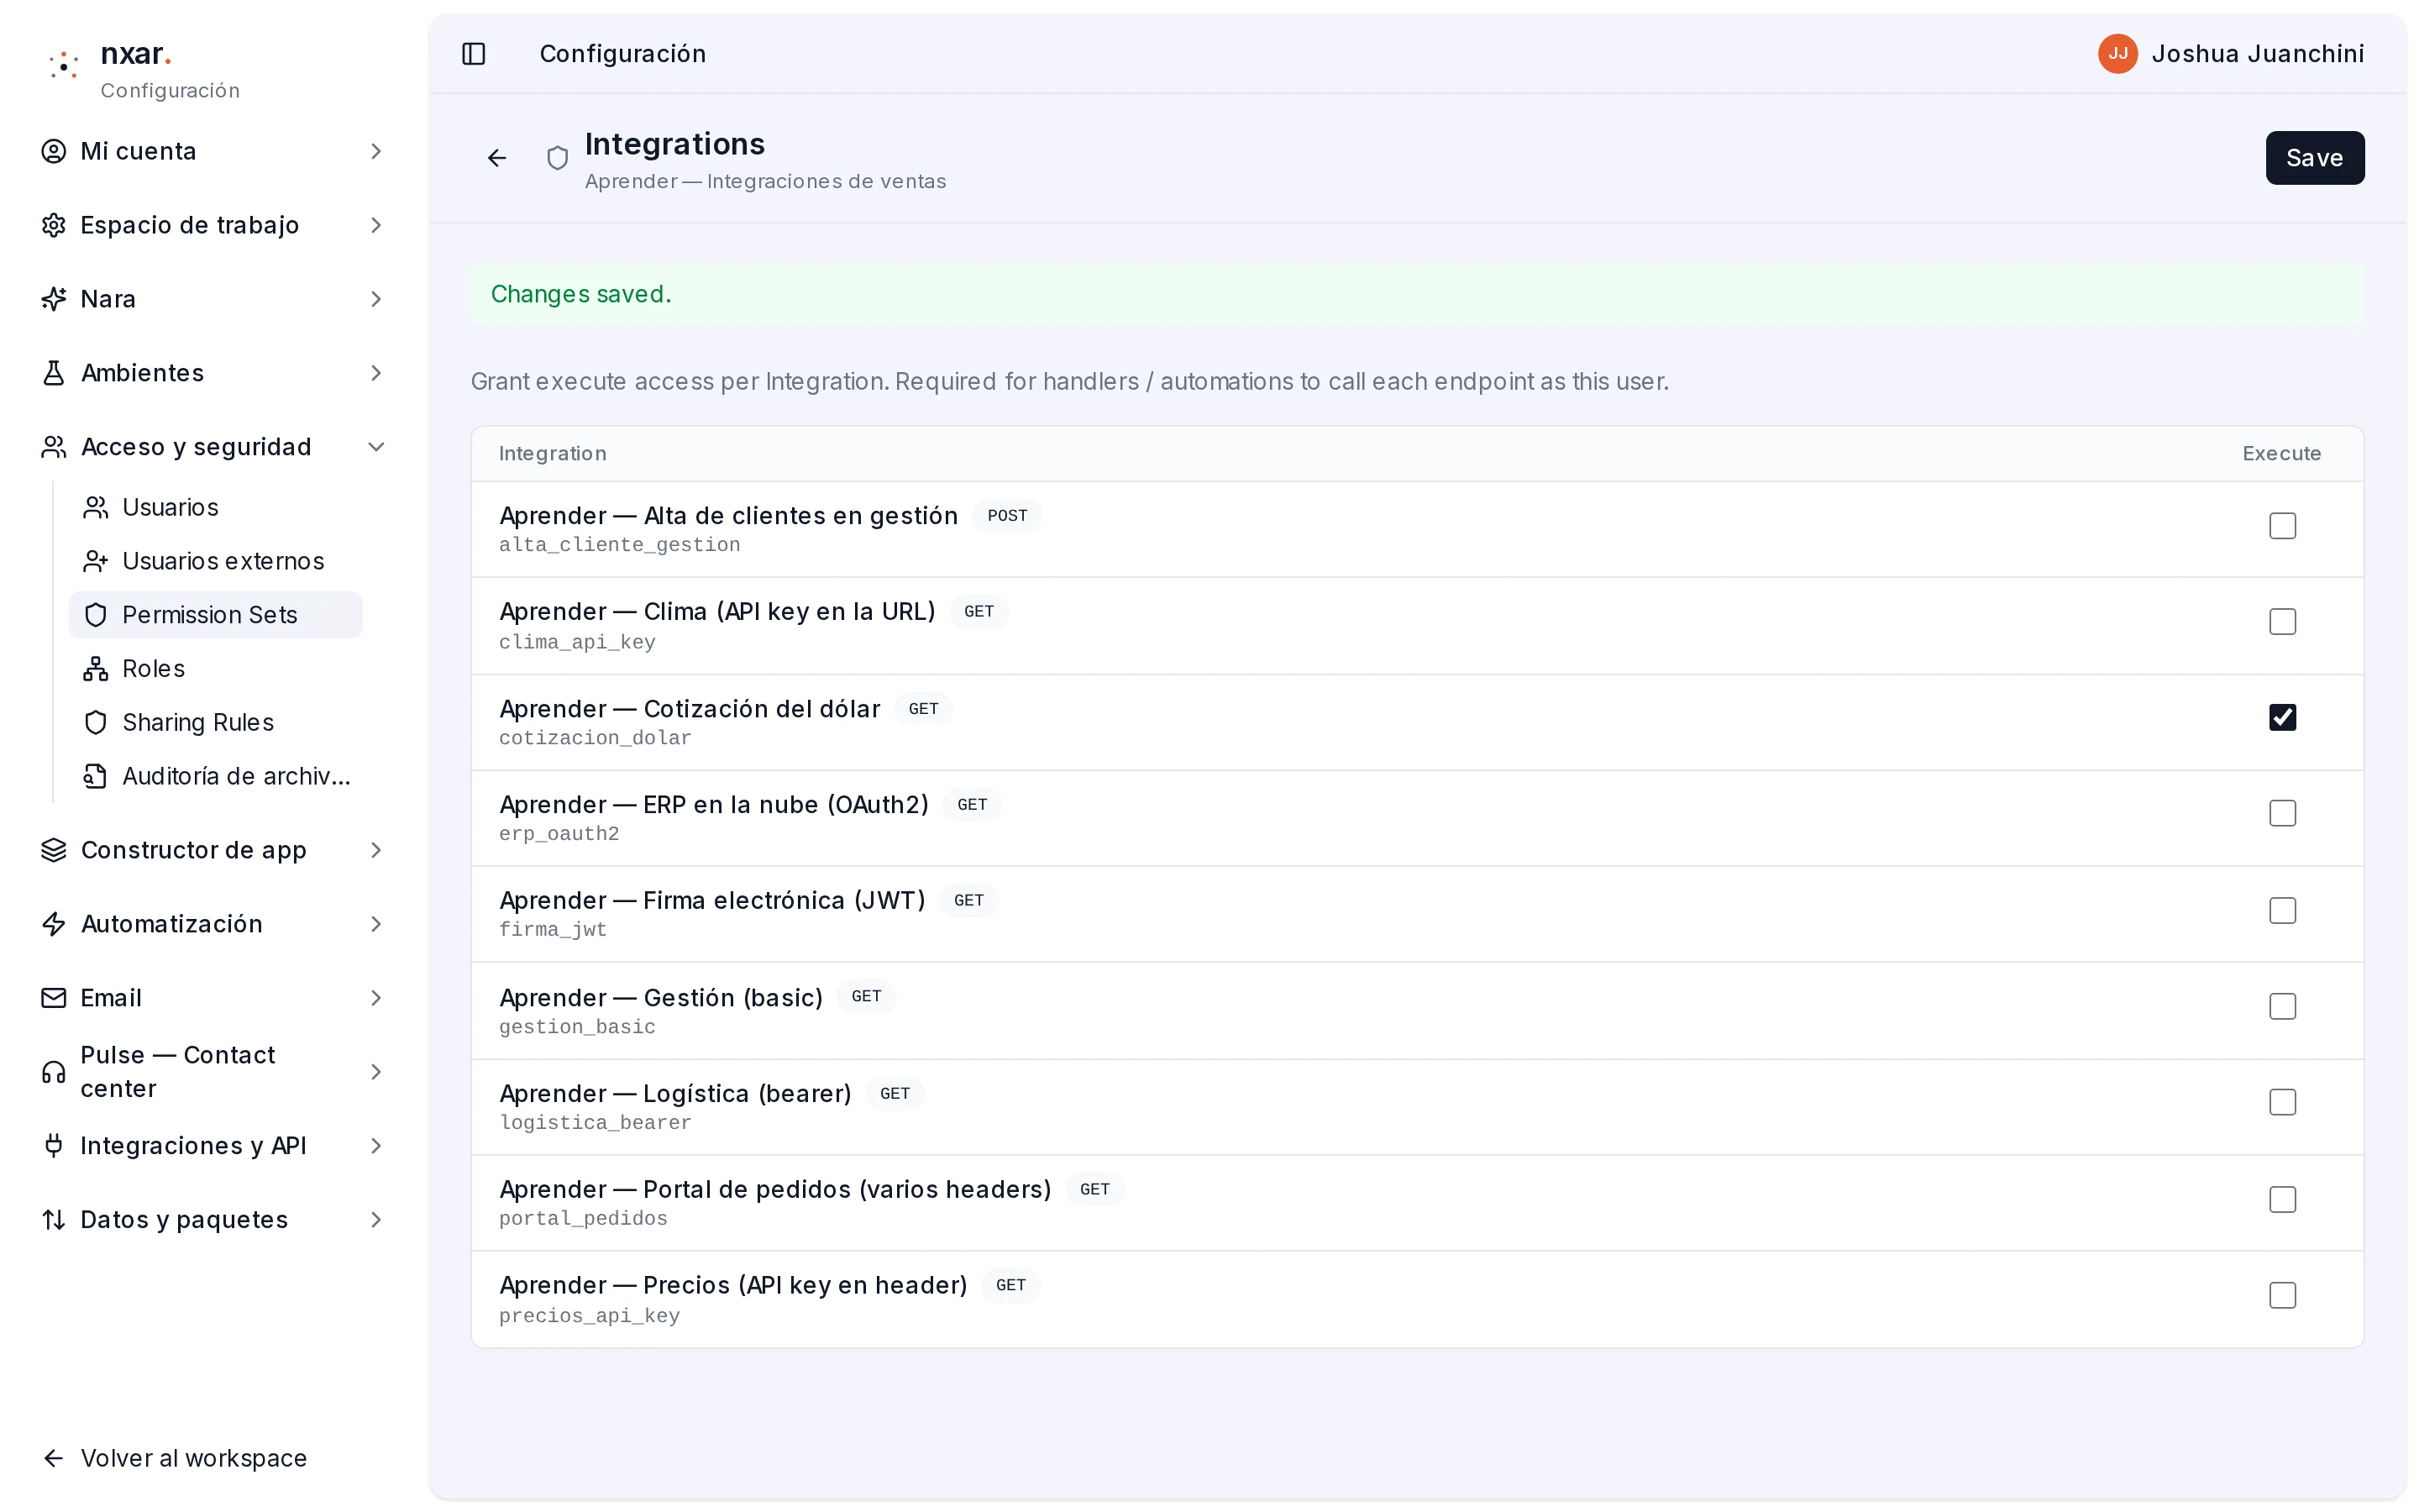Enable Execute for Portal de pedidos
This screenshot has width=2419, height=1512.
click(x=2282, y=1200)
